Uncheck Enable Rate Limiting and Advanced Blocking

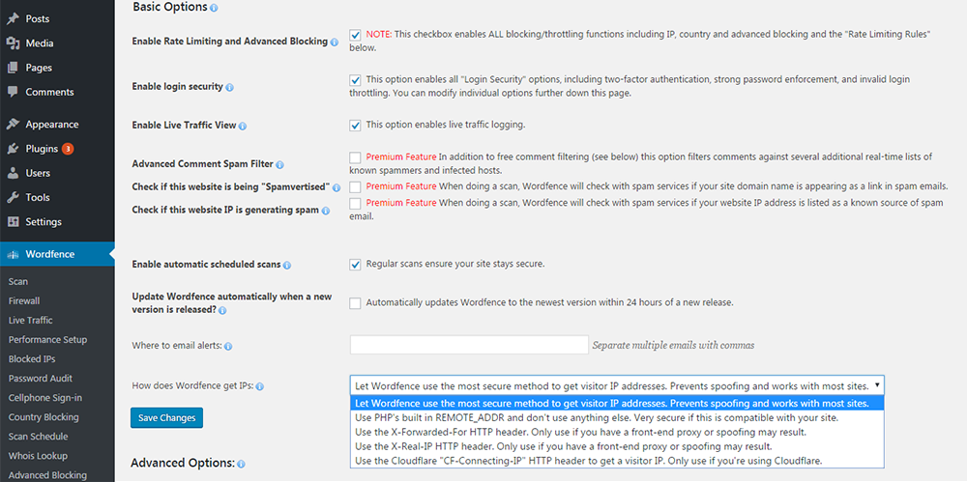click(355, 35)
